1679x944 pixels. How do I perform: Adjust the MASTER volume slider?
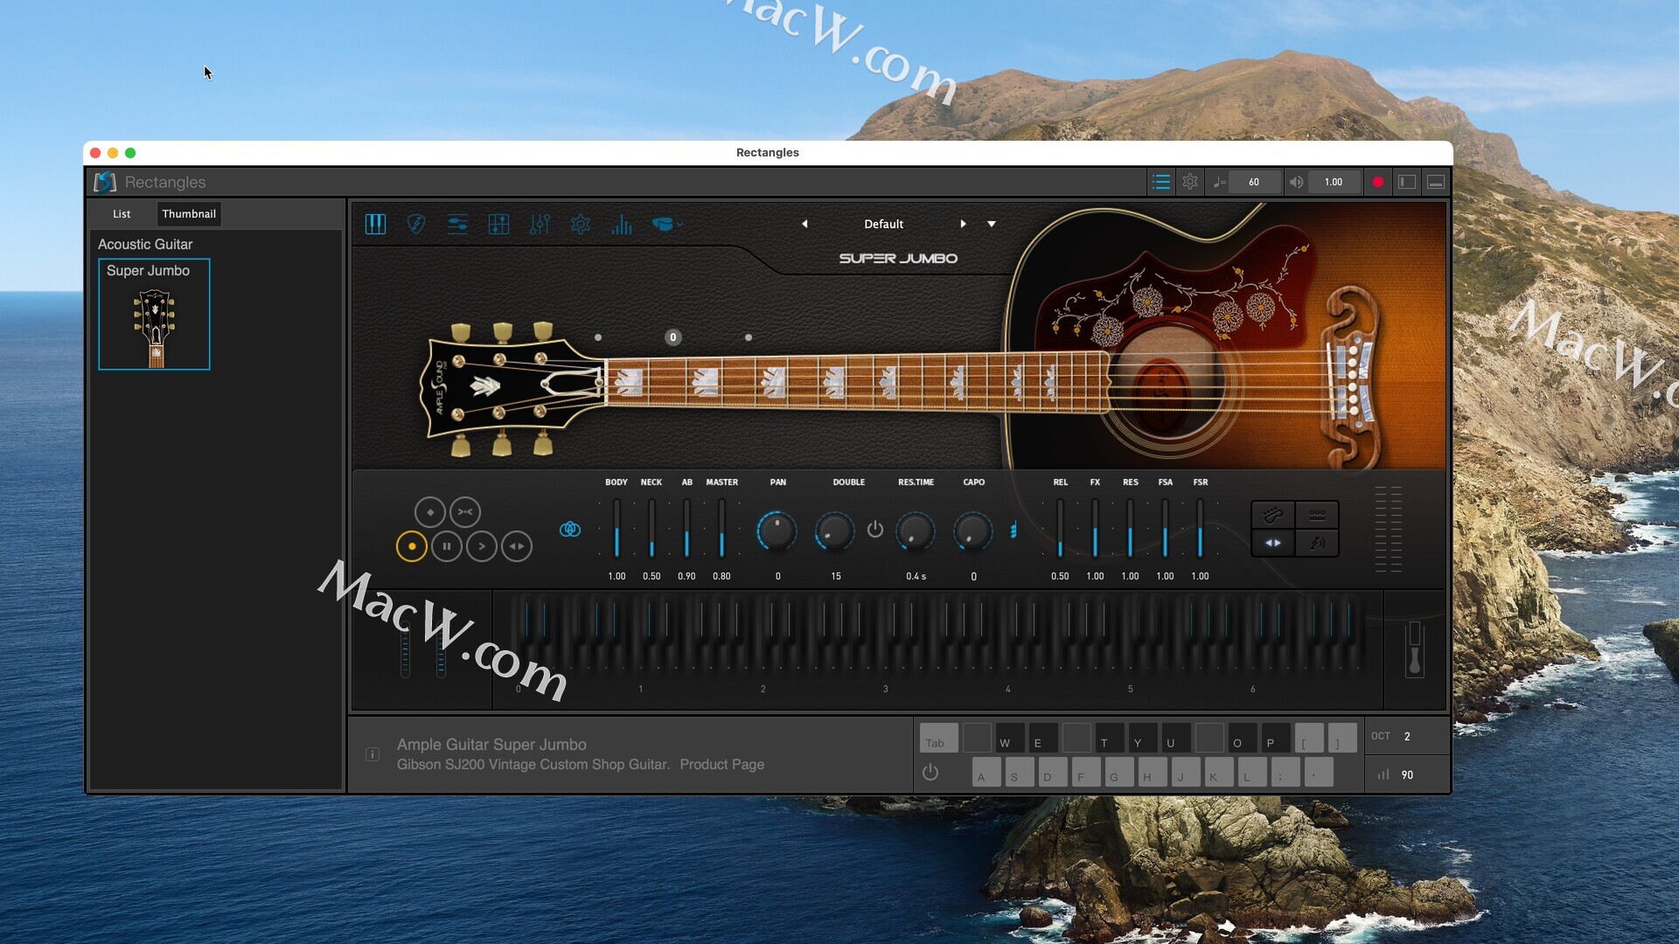click(x=721, y=529)
